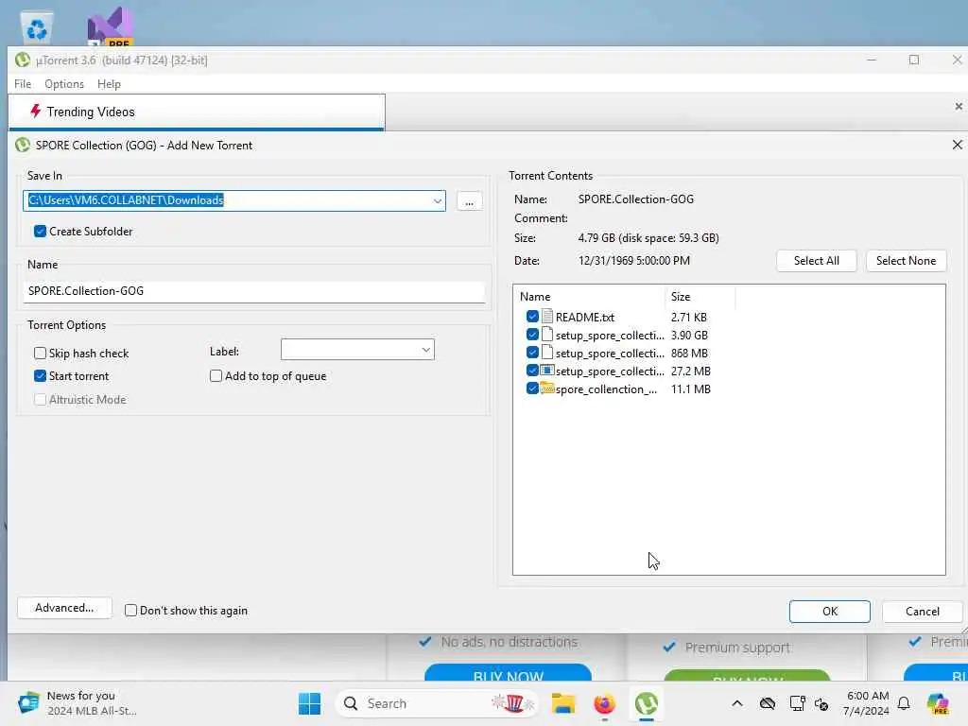Click the volume icon in the system tray
Image resolution: width=968 pixels, height=726 pixels.
pyautogui.click(x=821, y=703)
